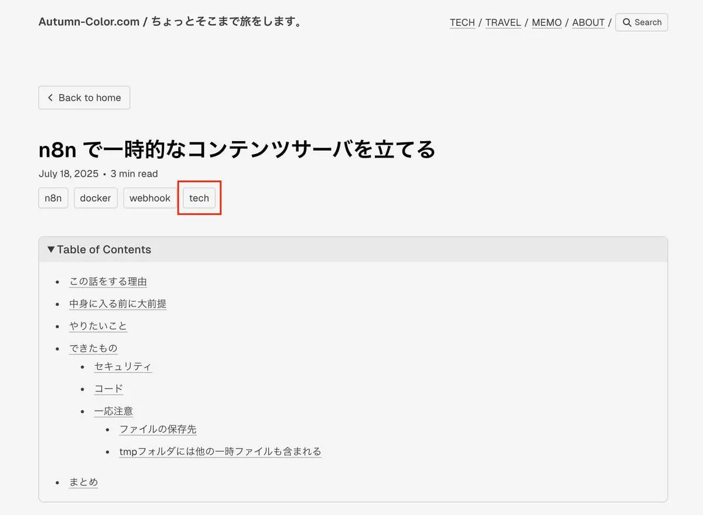This screenshot has width=703, height=515.
Task: Select the docker tag
Action: tap(95, 198)
